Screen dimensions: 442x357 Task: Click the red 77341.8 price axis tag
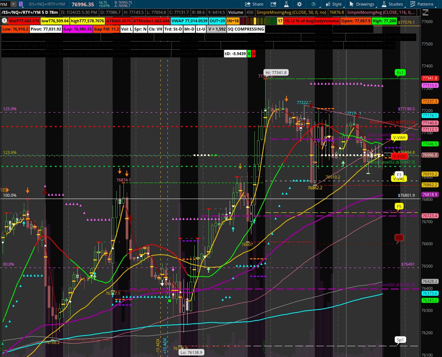(430, 78)
